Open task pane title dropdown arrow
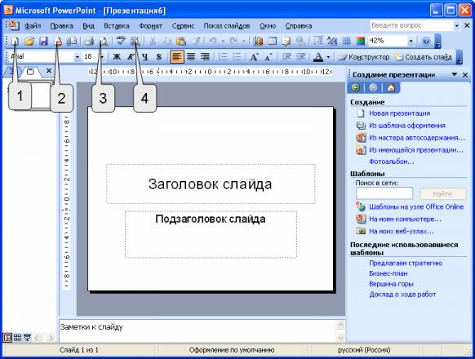Image resolution: width=475 pixels, height=359 pixels. 454,74
